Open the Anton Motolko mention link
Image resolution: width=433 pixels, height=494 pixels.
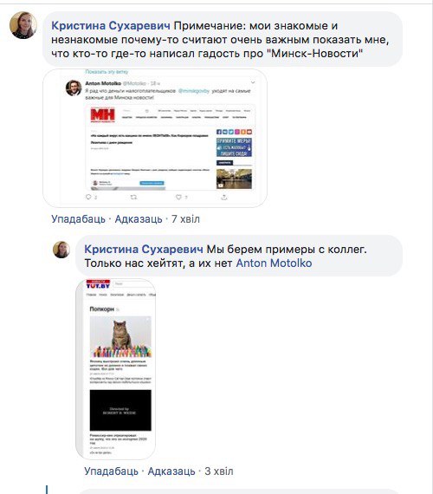point(274,263)
